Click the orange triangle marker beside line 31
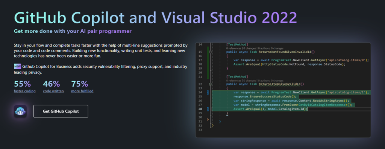This screenshot has width=385, height=149. coord(208,120)
